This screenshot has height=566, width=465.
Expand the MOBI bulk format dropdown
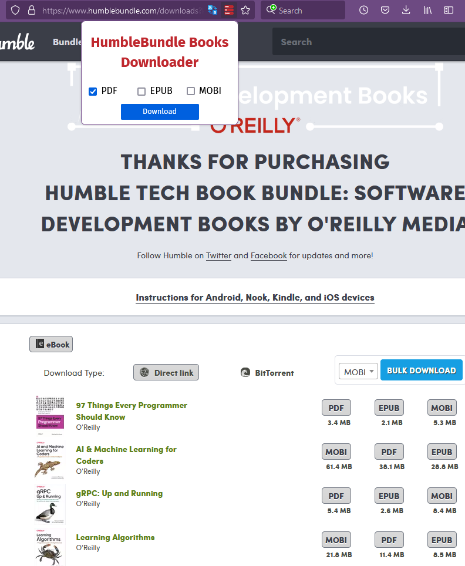(x=358, y=372)
